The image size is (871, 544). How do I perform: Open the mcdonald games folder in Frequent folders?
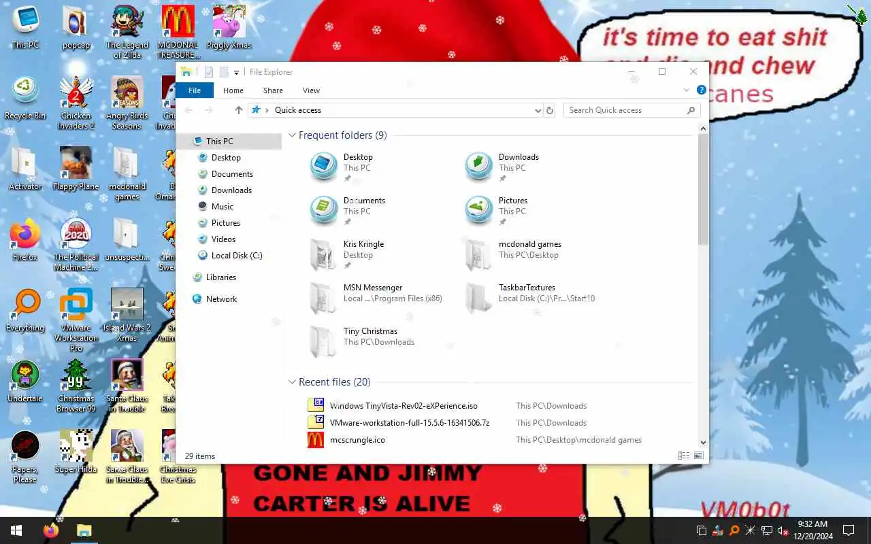513,254
